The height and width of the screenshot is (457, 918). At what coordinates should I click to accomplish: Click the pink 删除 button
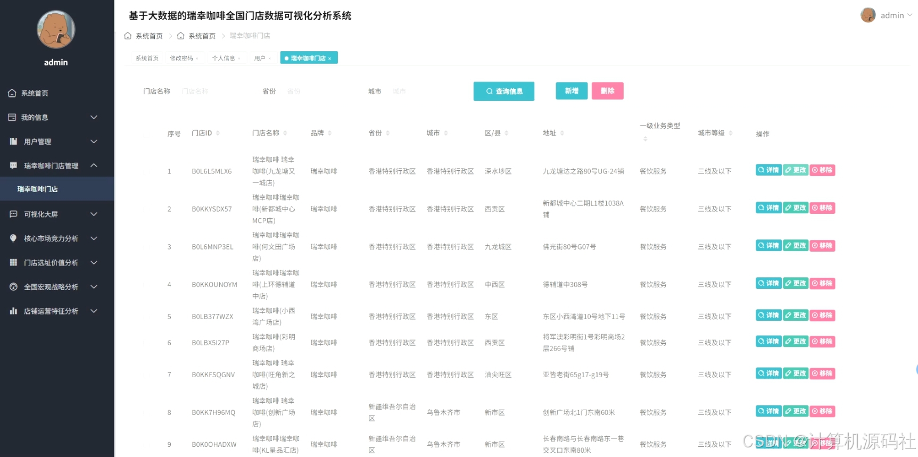608,91
